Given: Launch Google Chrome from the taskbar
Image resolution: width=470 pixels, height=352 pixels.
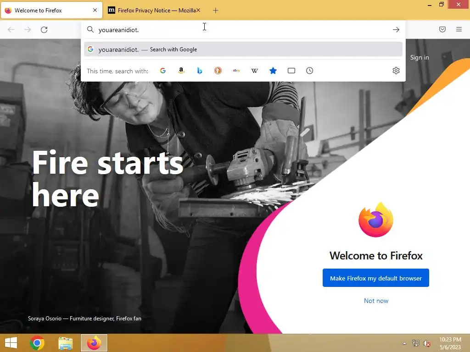Looking at the screenshot, I should coord(37,343).
